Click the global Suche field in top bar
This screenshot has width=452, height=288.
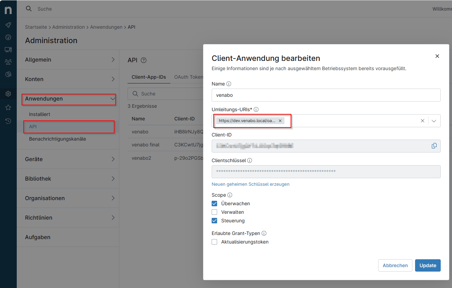coord(45,9)
